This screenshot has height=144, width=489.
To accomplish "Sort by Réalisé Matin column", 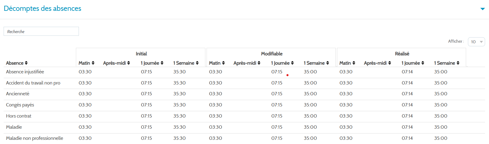I will pyautogui.click(x=347, y=63).
